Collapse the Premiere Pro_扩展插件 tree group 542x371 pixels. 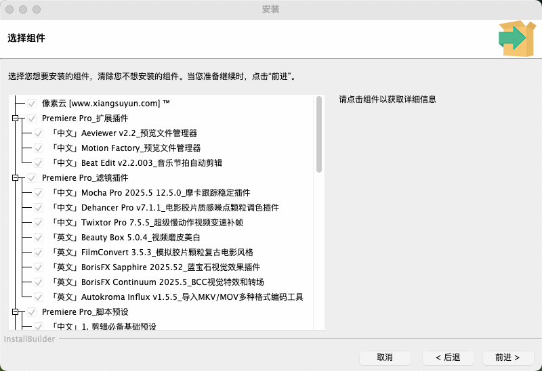click(14, 118)
